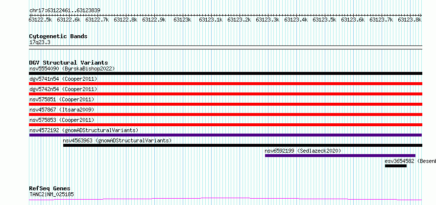Viewport: 436px width, 205px height.
Task: Open the nsv6592199 (Sedlazeck2020) variant label
Action: [303, 151]
